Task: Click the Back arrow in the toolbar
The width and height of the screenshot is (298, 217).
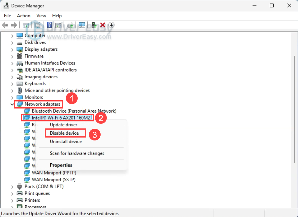Action: [5, 25]
